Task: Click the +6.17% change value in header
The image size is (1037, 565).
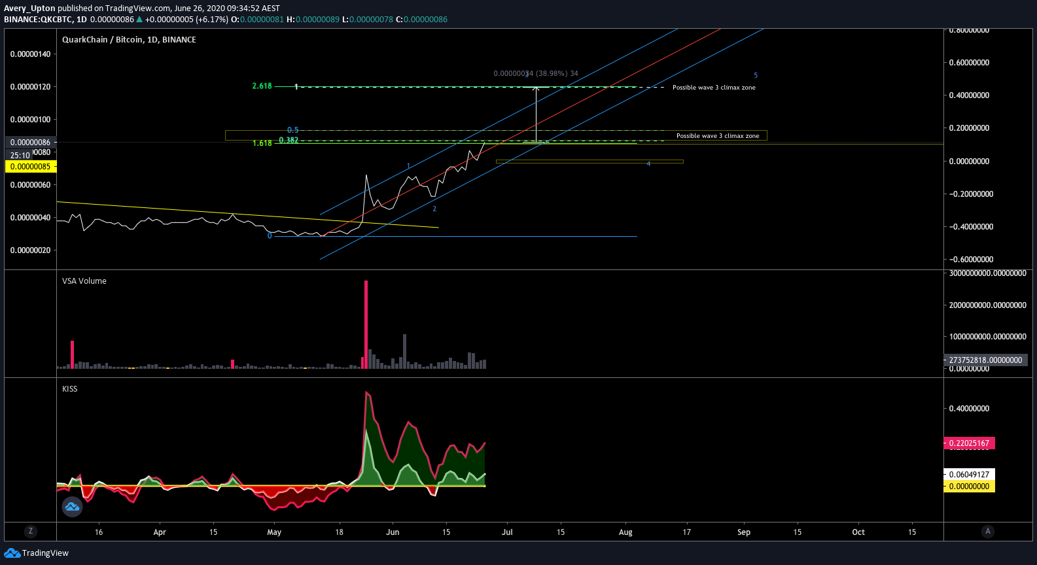Action: click(213, 20)
